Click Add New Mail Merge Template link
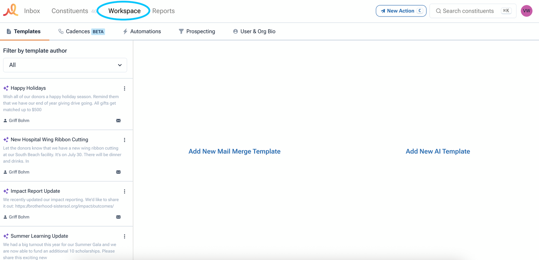Image resolution: width=539 pixels, height=260 pixels. point(234,151)
